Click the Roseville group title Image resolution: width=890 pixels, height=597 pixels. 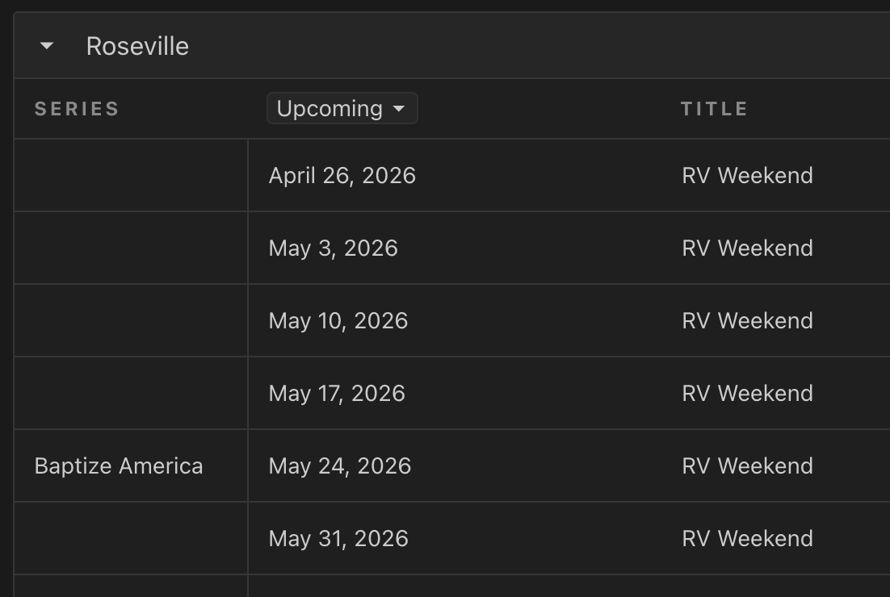(137, 46)
